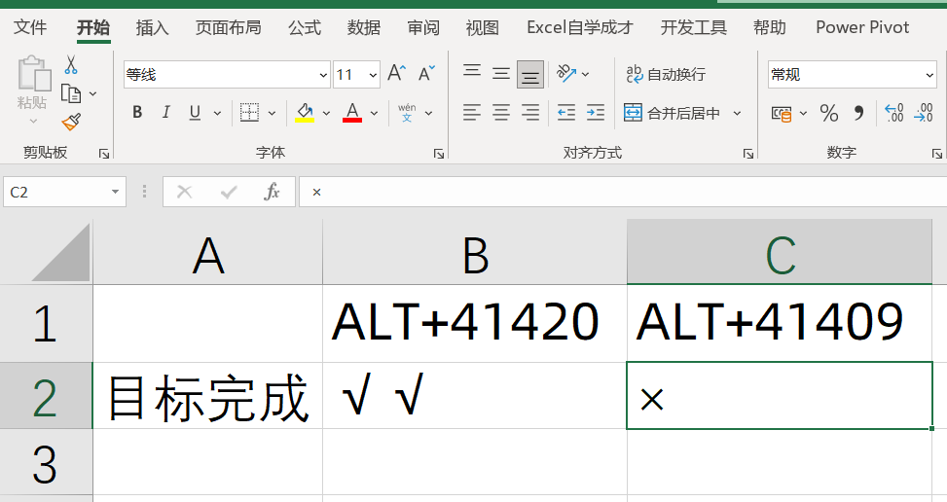Switch to the 视图 tab

click(x=482, y=27)
